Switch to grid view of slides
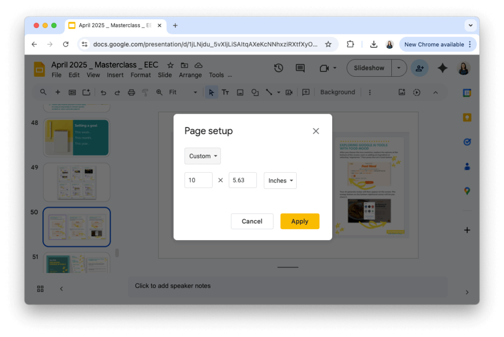Viewport: 504px width, 337px height. coord(40,288)
